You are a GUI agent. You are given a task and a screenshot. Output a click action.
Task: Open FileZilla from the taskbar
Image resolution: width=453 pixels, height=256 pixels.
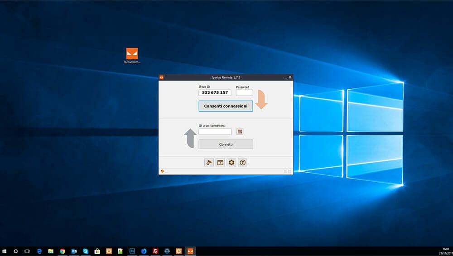[x=155, y=251]
